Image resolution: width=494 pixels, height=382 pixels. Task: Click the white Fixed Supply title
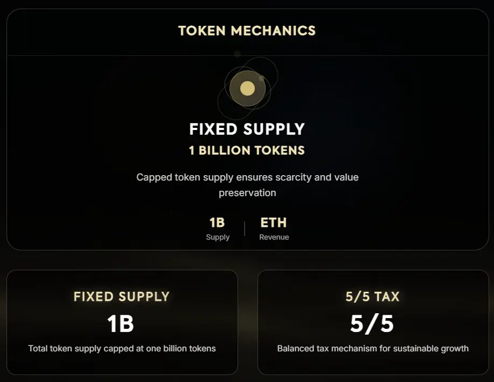pyautogui.click(x=247, y=129)
